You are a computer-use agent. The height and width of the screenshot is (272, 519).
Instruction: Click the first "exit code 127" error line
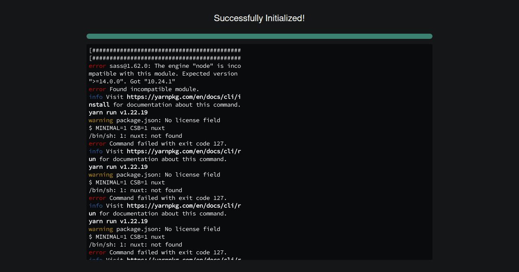pyautogui.click(x=158, y=144)
